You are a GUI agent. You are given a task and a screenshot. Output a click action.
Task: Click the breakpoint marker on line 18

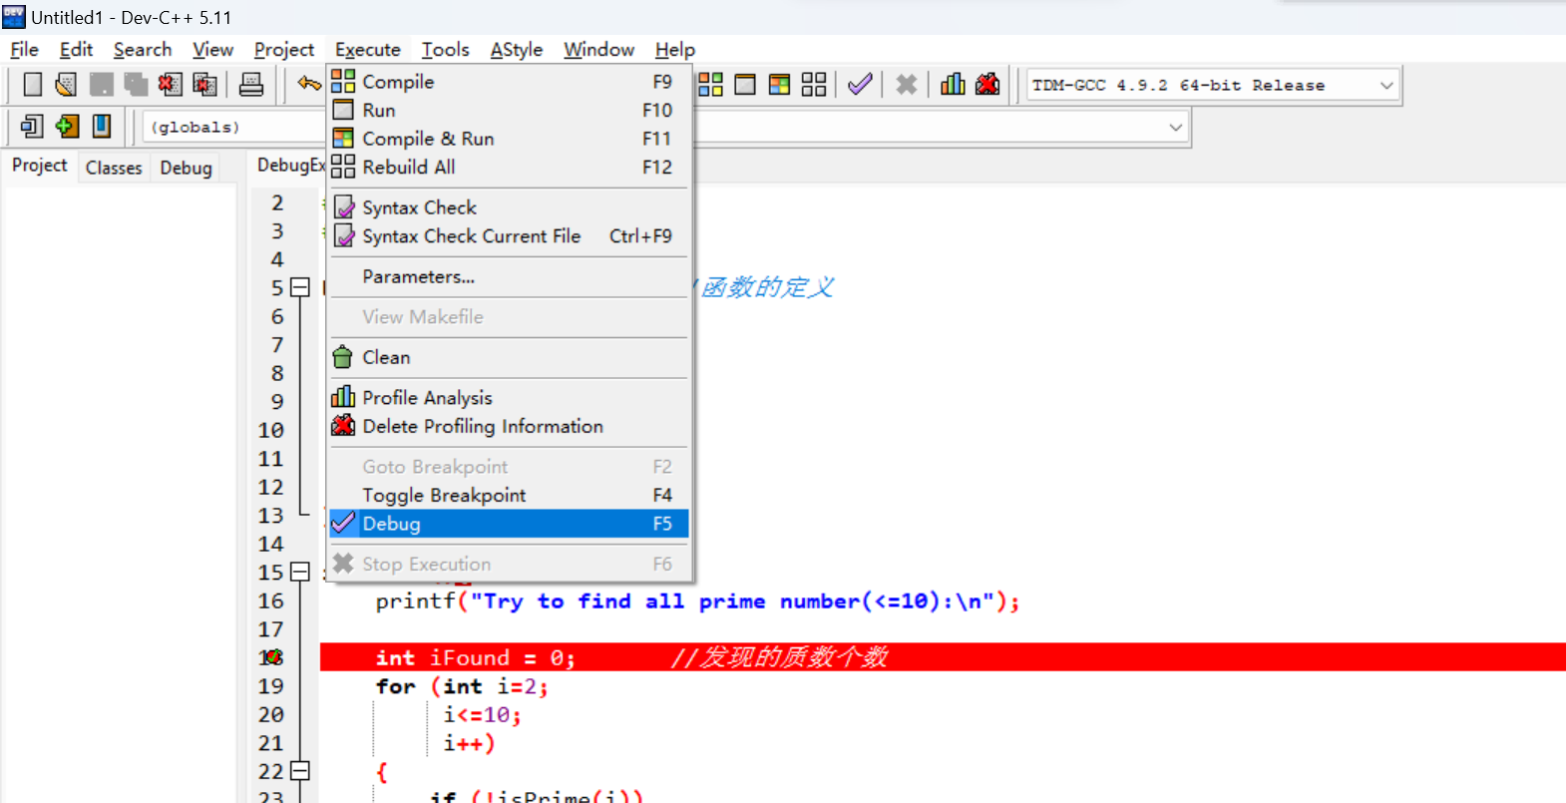pyautogui.click(x=271, y=657)
